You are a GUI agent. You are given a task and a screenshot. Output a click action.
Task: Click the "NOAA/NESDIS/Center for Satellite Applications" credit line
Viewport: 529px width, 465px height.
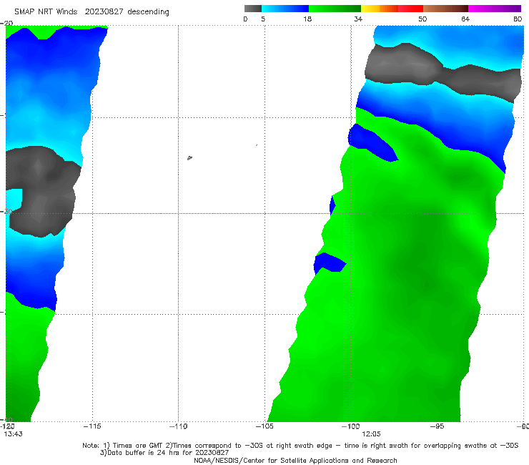(x=295, y=461)
